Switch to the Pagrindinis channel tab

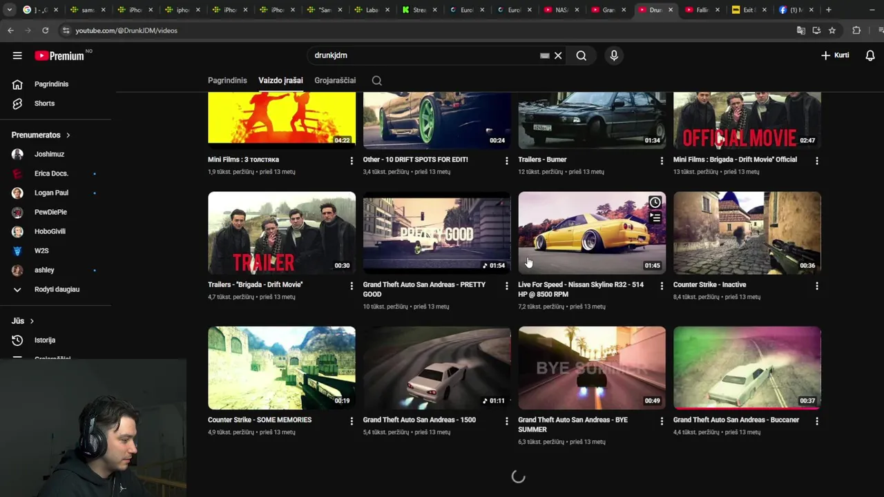[x=227, y=81]
